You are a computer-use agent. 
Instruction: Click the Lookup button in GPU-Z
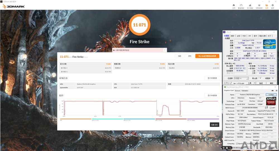click(271, 94)
